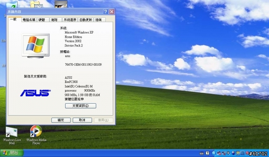269x157 pixels.
Task: Click the lowercase 'asus' licensee name
Action: pos(68,56)
